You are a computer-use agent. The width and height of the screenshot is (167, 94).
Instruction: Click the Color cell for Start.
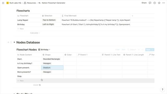coord(70,59)
